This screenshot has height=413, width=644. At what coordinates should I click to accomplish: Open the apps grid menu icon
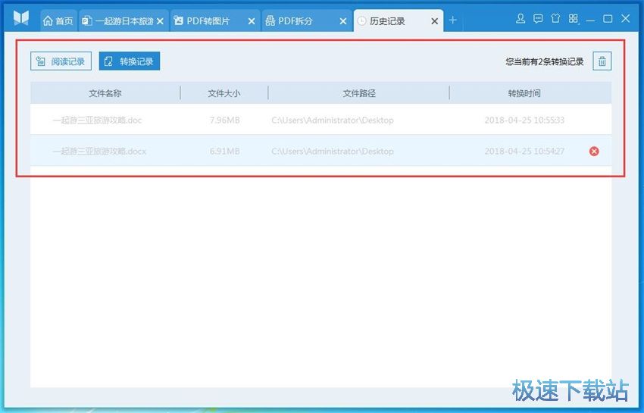[574, 18]
